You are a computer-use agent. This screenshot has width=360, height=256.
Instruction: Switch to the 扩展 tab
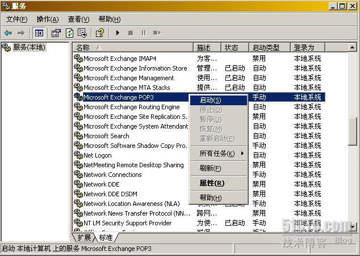click(84, 237)
